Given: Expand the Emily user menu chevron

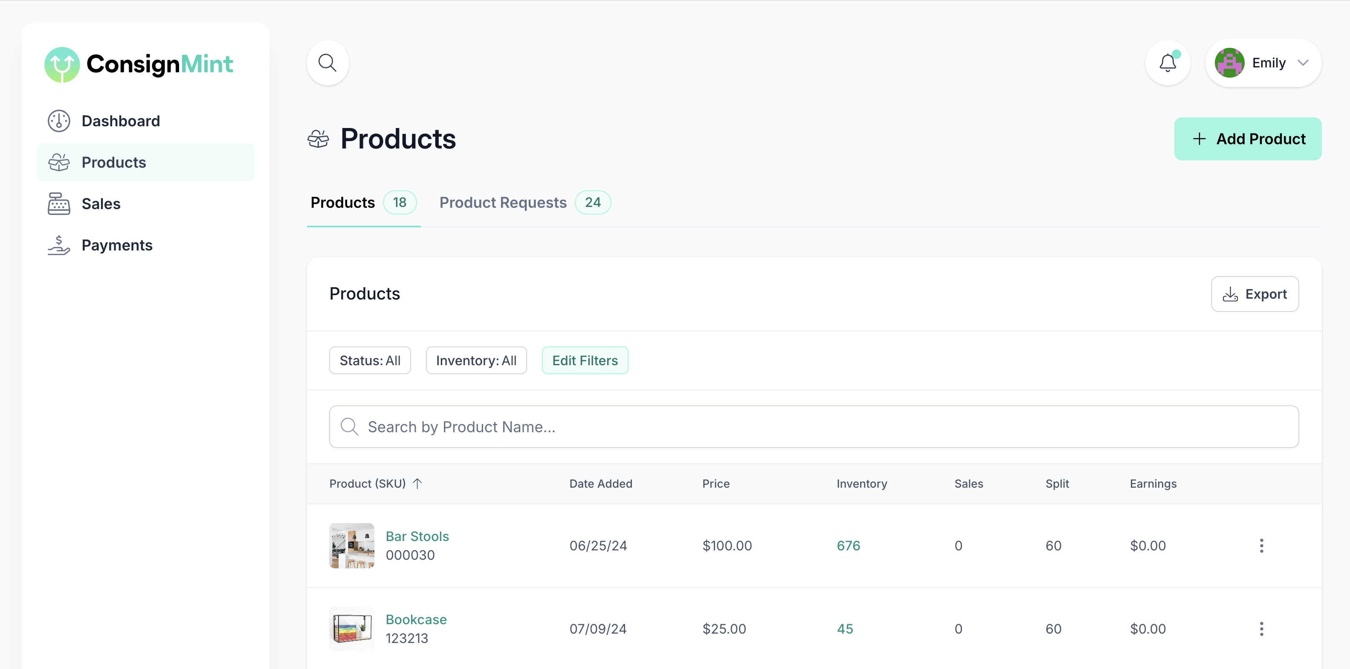Looking at the screenshot, I should coord(1303,63).
